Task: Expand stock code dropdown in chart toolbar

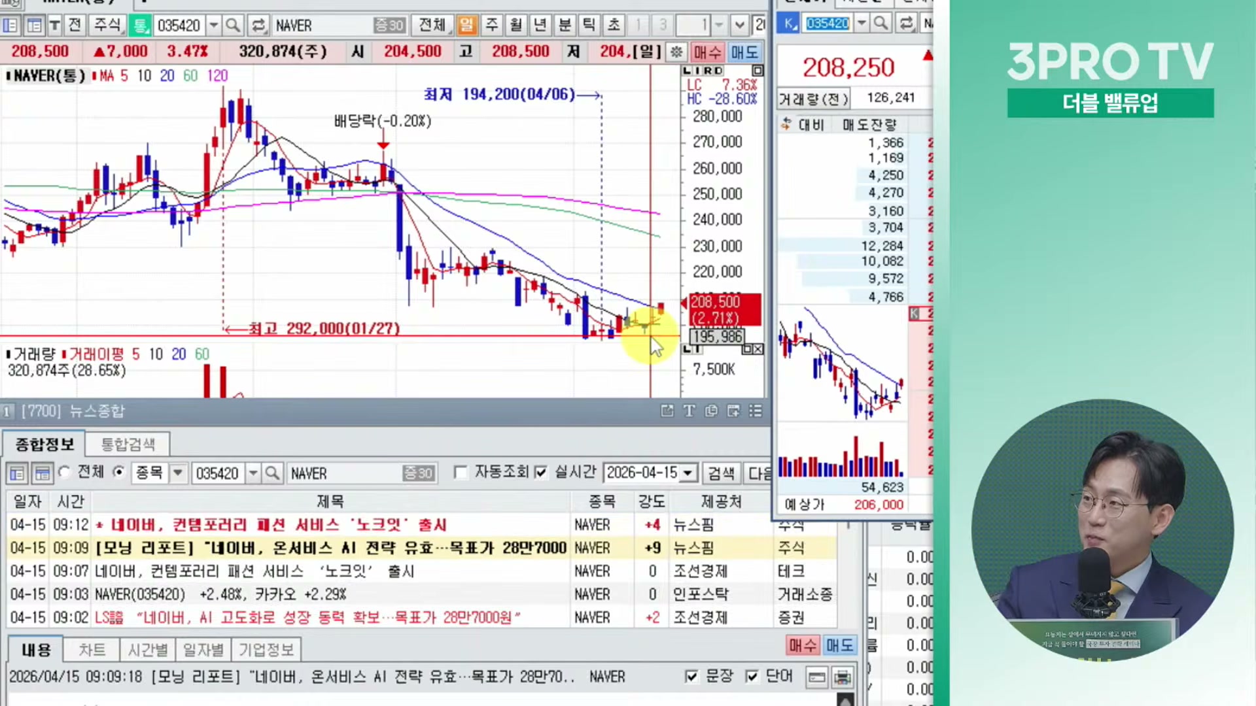Action: [x=213, y=25]
